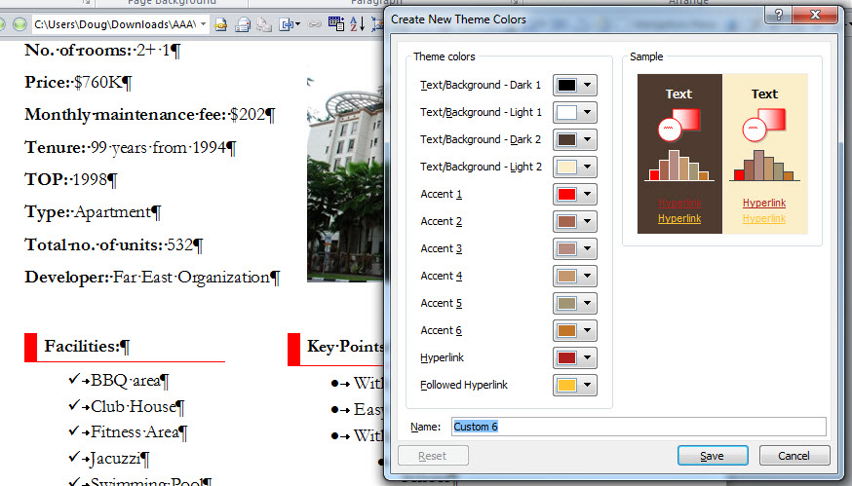Click the 'Developer: Far East Organization' line
The height and width of the screenshot is (486, 852).
[x=152, y=277]
